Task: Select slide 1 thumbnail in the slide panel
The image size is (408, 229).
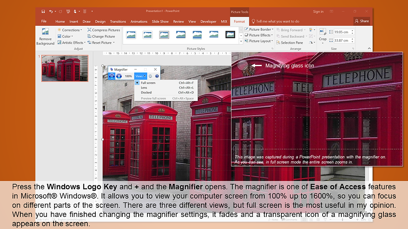Action: 65,68
